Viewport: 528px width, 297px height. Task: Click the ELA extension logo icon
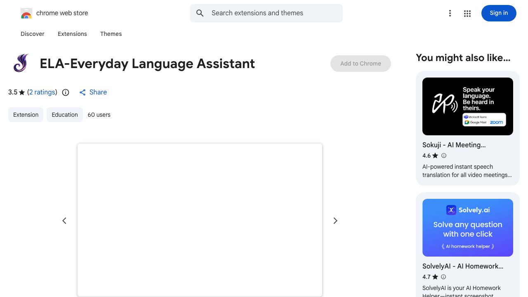point(21,64)
